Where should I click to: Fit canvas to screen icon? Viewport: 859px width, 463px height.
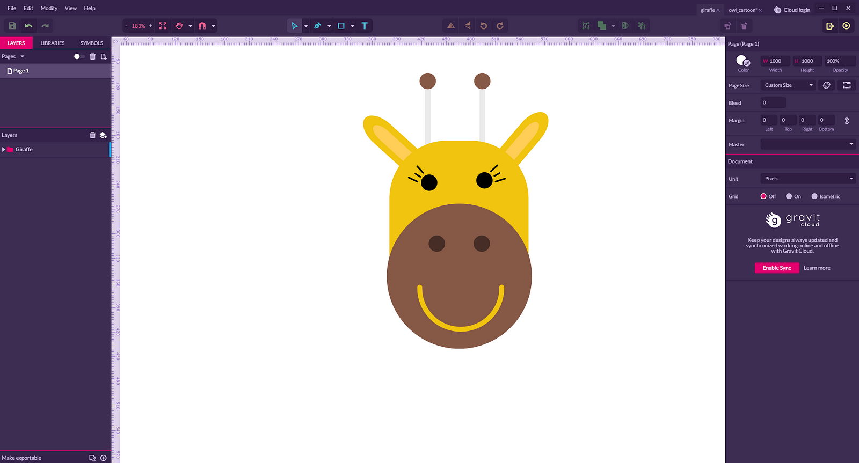[x=163, y=26]
